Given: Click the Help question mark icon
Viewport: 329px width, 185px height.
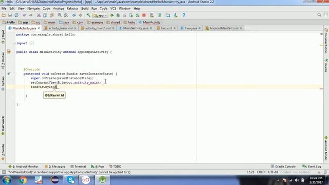Looking at the screenshot, I should [184, 15].
